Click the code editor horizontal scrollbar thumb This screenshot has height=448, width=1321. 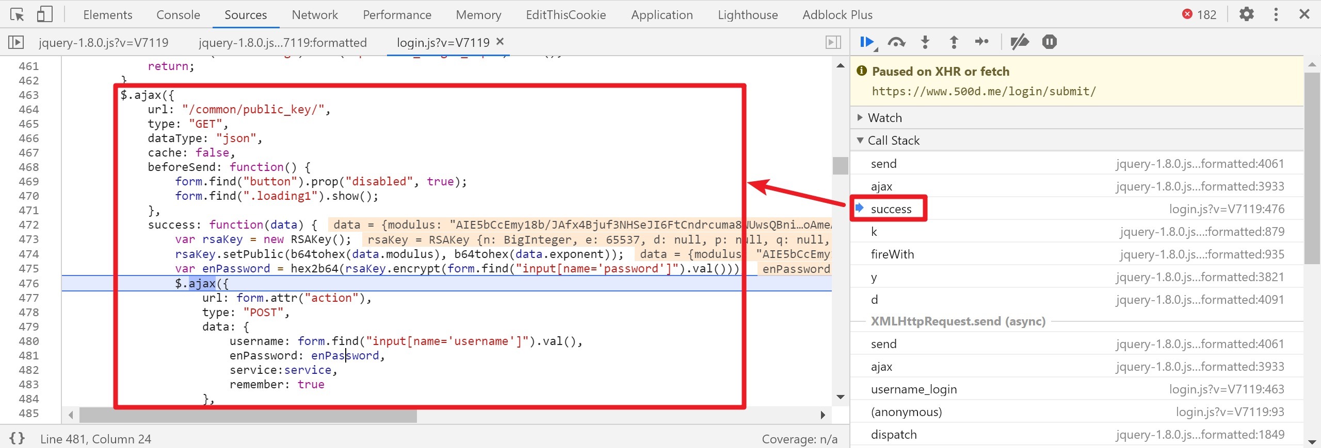tap(248, 415)
